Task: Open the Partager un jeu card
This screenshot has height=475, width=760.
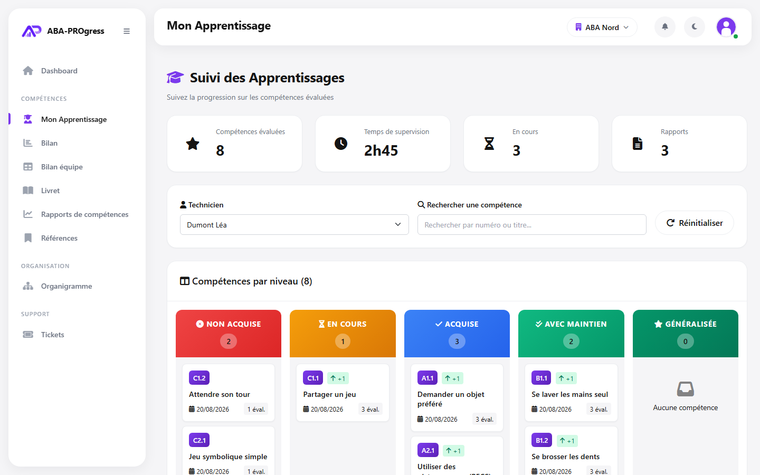Action: [x=343, y=393]
